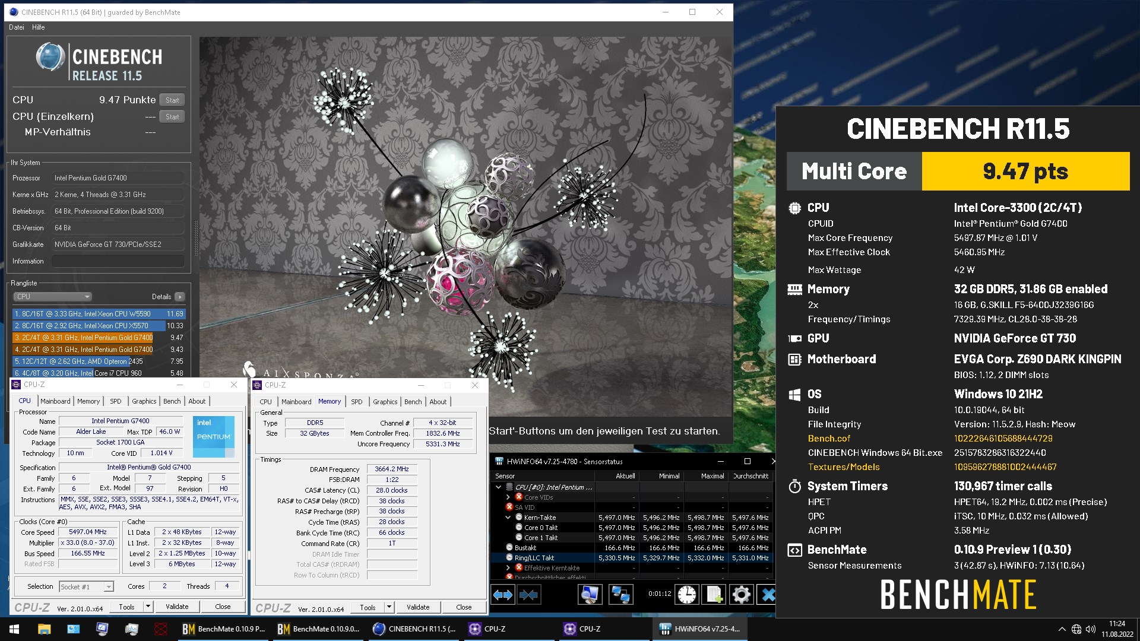Click red wireframe icon in taskbar
This screenshot has height=641, width=1140.
160,629
